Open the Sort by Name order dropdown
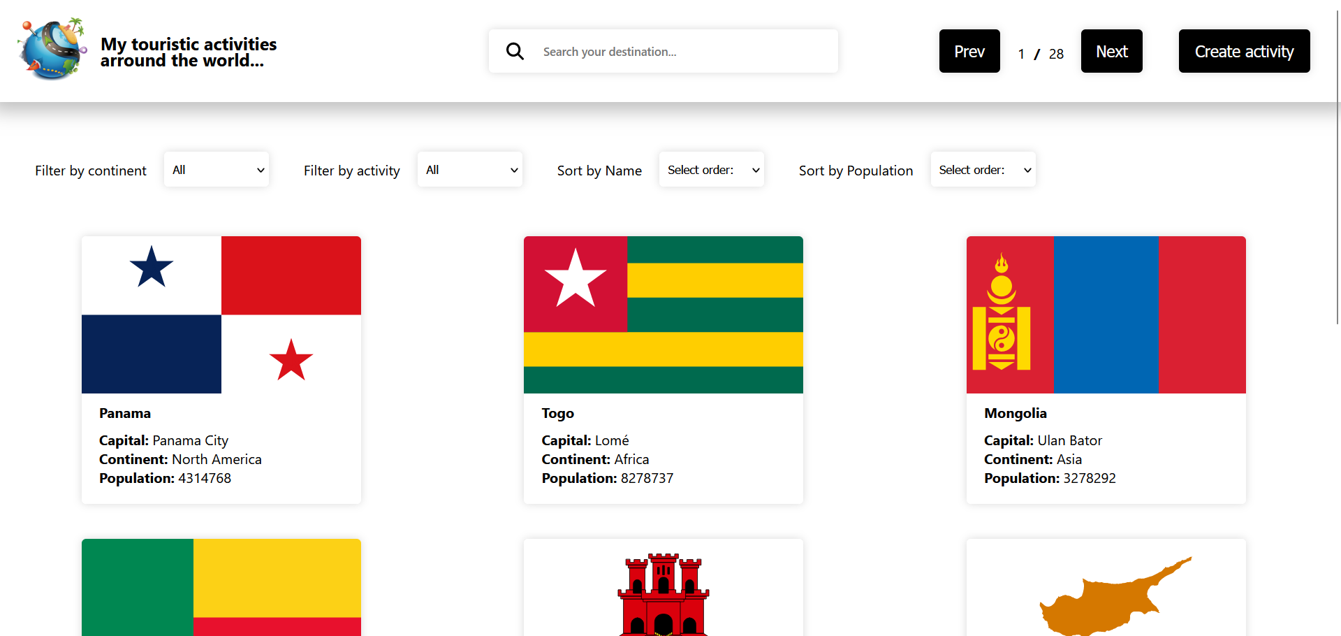This screenshot has width=1341, height=636. tap(711, 170)
